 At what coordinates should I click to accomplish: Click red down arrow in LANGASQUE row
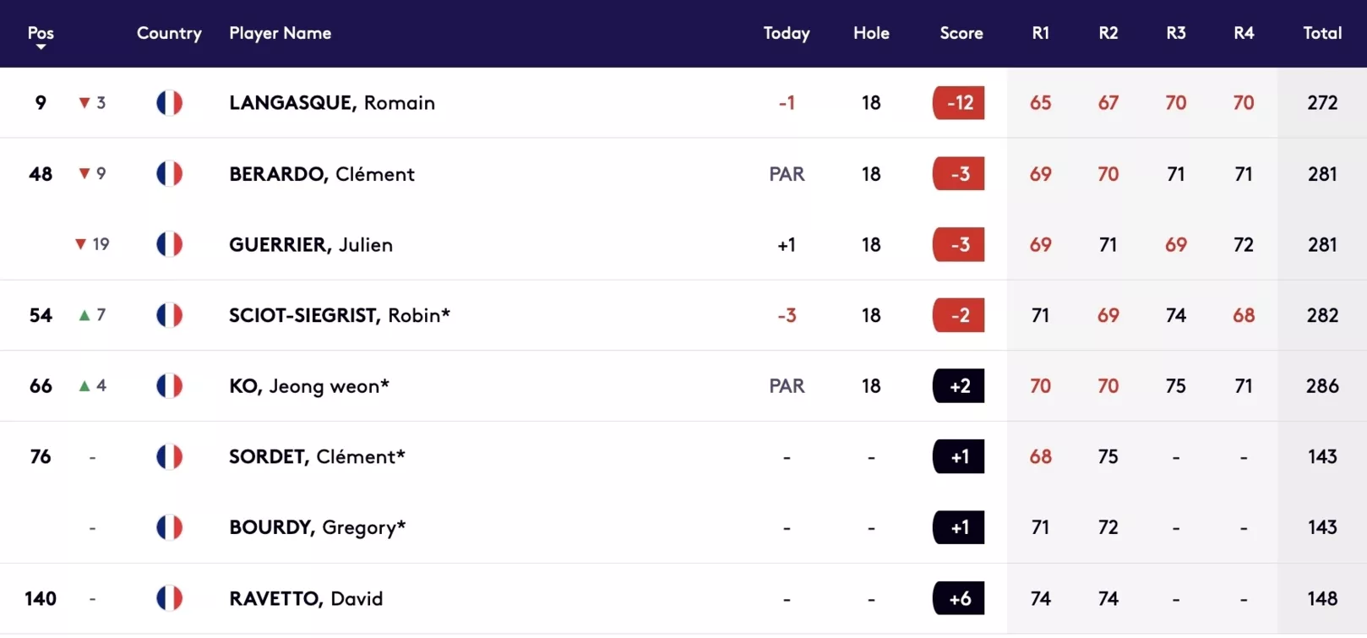[x=84, y=103]
